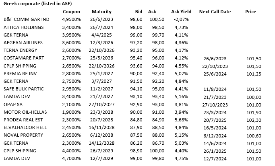
Task: Select the Coupon column header
Action: click(71, 12)
